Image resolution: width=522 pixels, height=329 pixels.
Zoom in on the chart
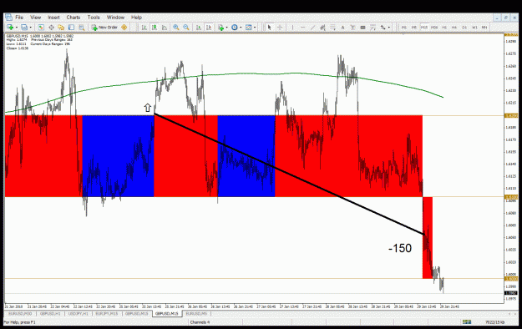pyautogui.click(x=175, y=28)
